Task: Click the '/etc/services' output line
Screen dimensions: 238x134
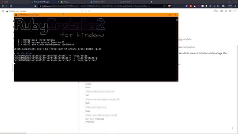Action: 55,60
